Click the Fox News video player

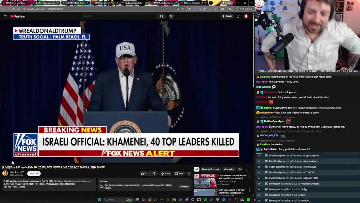(x=127, y=92)
